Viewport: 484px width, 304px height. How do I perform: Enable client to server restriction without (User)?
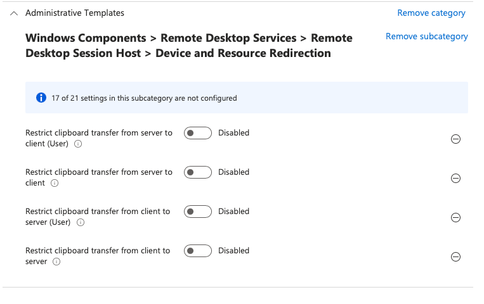[197, 251]
